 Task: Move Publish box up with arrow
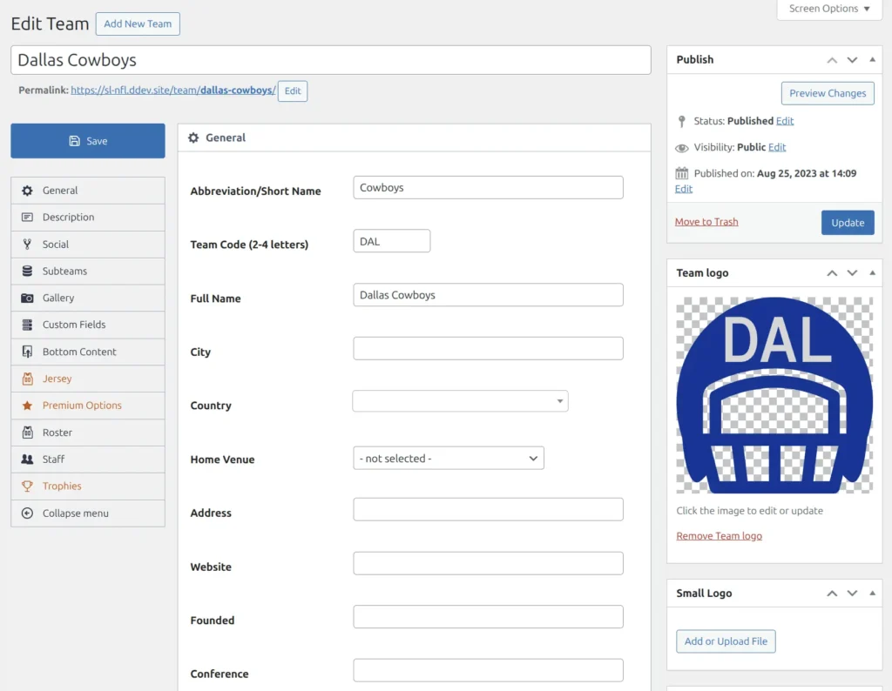[832, 60]
